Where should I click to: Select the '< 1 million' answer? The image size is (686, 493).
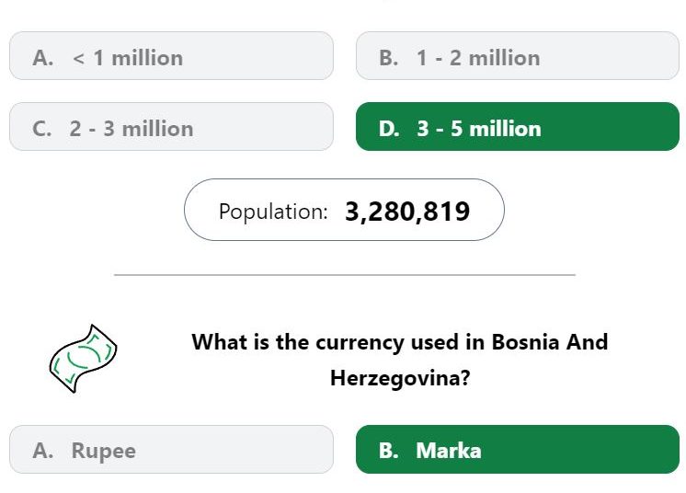(171, 55)
